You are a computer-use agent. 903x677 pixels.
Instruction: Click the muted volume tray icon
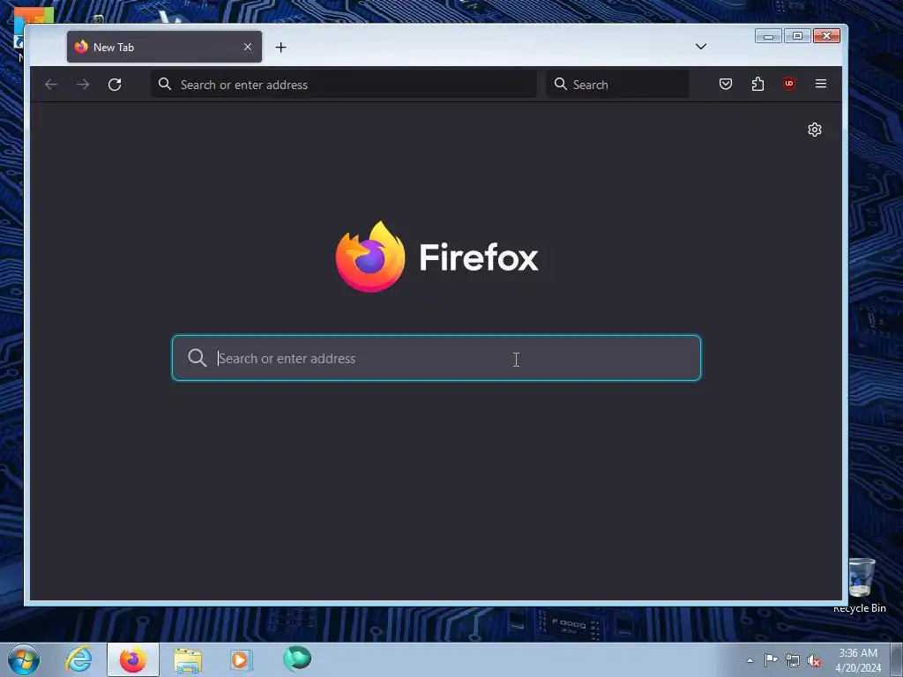tap(814, 661)
